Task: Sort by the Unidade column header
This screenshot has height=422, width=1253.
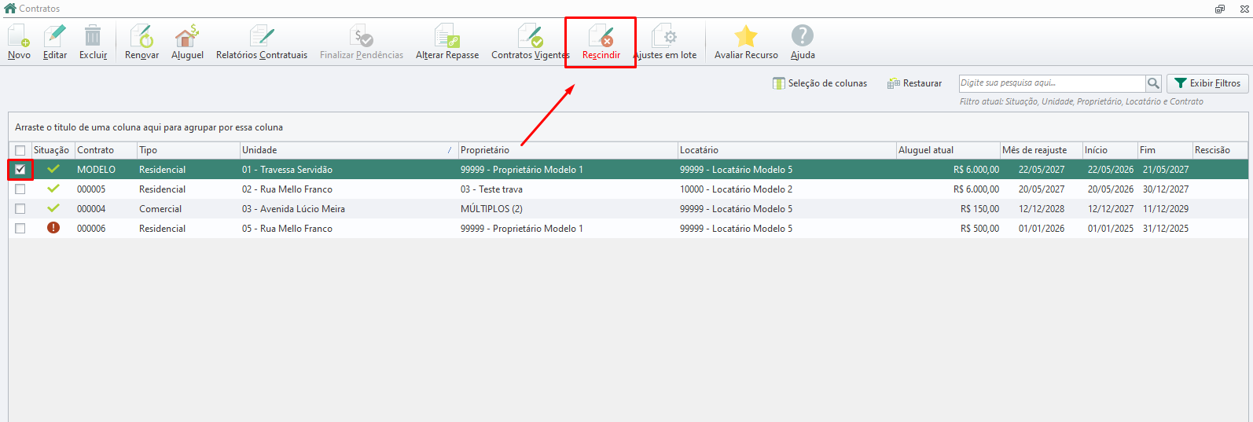Action: (x=349, y=150)
